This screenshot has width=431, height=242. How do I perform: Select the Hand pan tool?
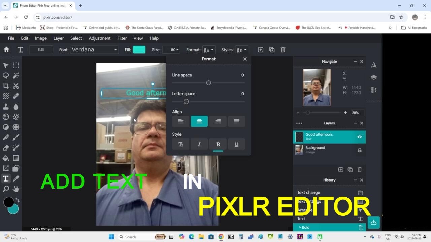16,189
